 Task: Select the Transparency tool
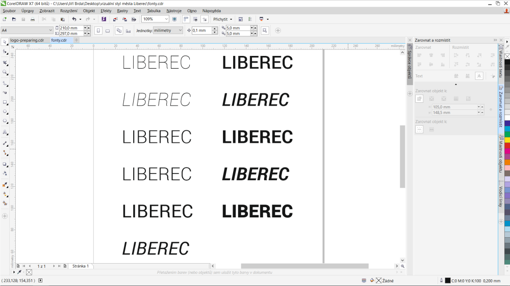point(5,174)
